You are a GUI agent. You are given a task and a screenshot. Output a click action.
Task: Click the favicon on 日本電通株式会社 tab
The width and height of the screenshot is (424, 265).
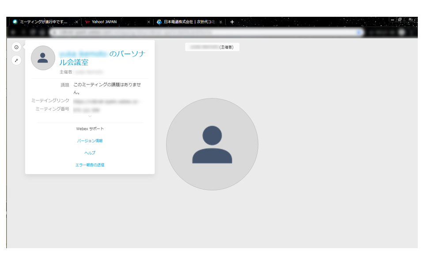pyautogui.click(x=159, y=22)
